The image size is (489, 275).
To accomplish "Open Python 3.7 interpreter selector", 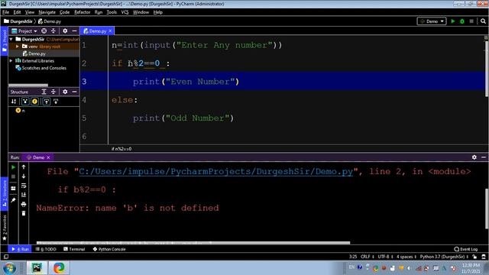I will (x=444, y=257).
